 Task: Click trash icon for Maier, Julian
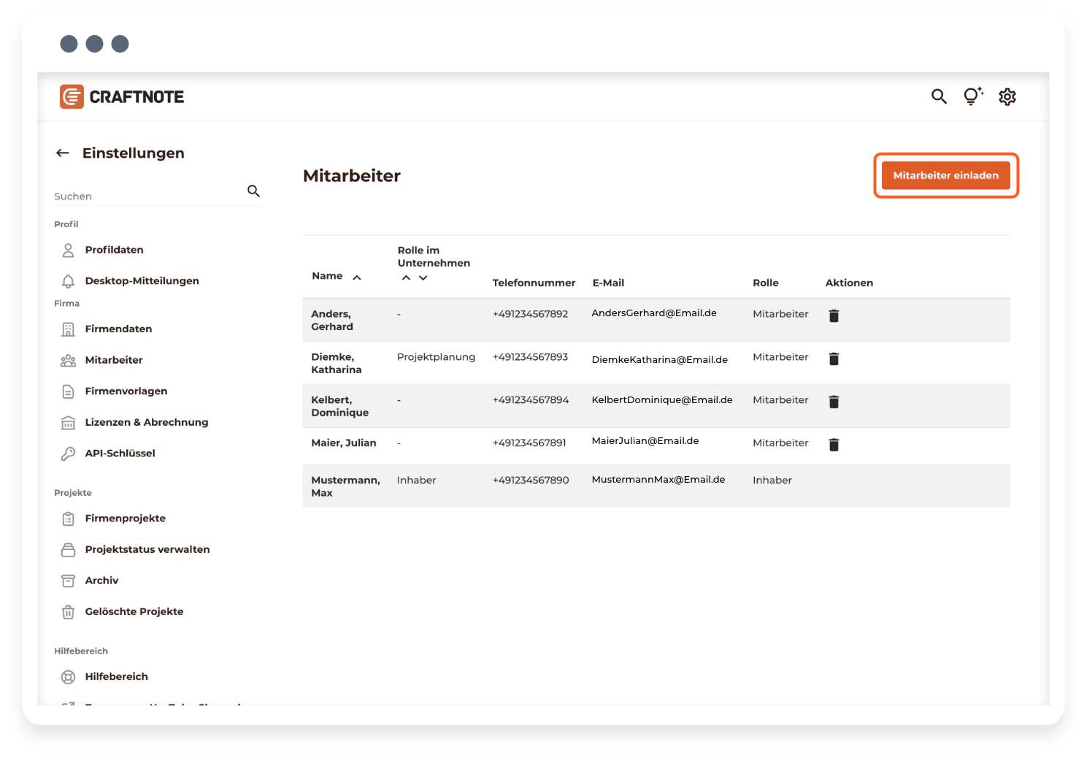click(834, 445)
